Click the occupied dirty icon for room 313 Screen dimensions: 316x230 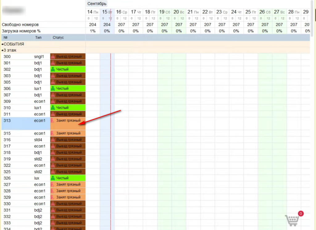point(52,121)
